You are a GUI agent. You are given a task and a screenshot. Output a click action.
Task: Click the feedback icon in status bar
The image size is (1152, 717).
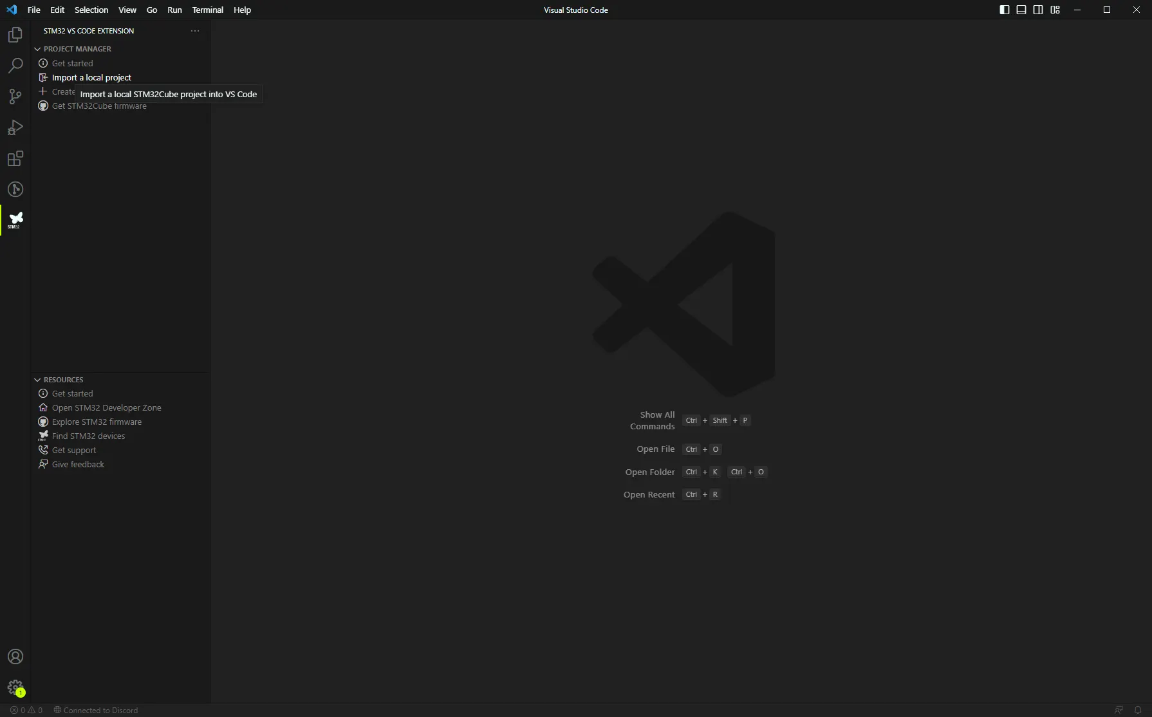(1119, 710)
